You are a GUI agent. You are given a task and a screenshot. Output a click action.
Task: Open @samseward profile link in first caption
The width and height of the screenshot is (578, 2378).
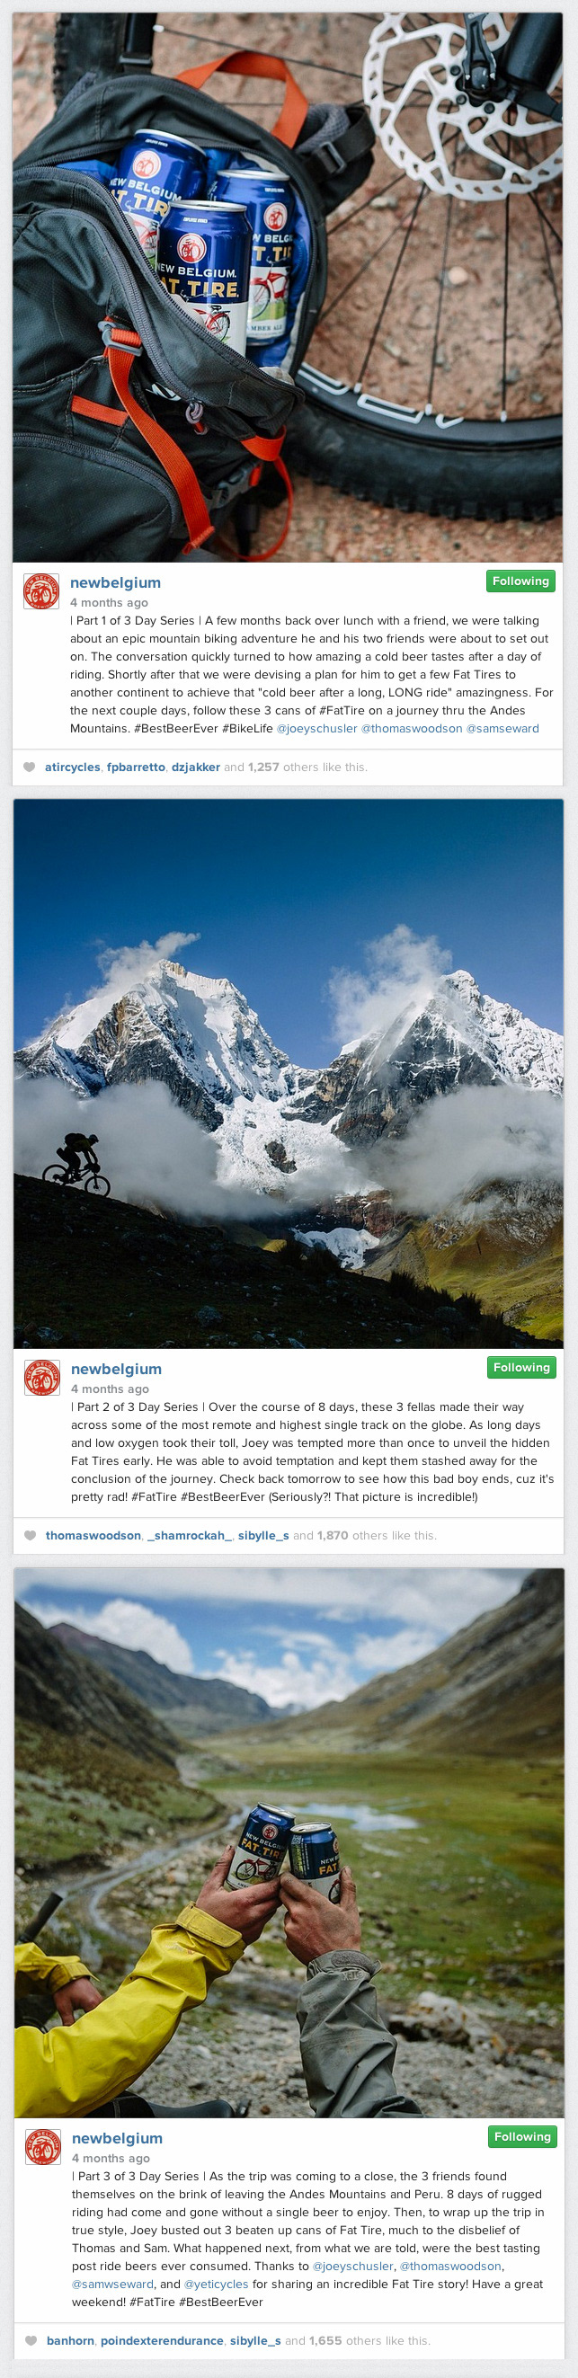pyautogui.click(x=502, y=728)
